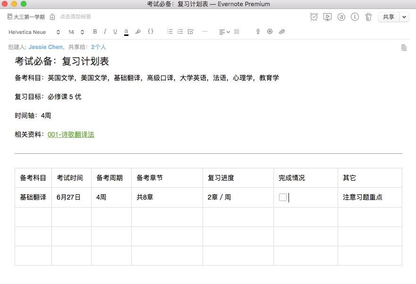Insert a table from the toolbar

(237, 32)
